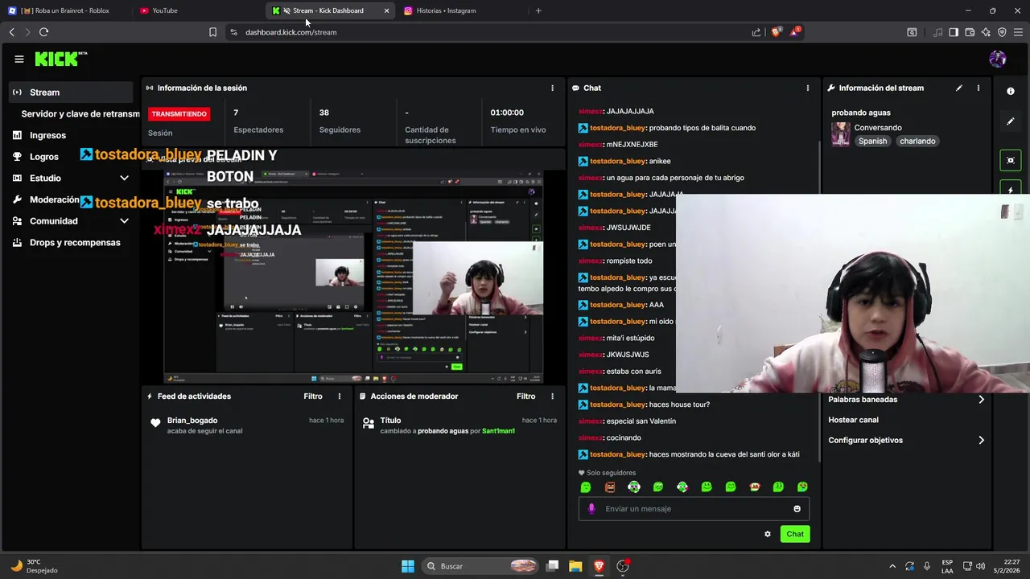Click the Conversando category thumbnail

[841, 134]
